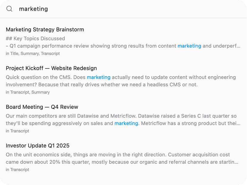The image size is (247, 185).
Task: Click the "in Title, Summary, Transcript" label
Action: click(33, 54)
